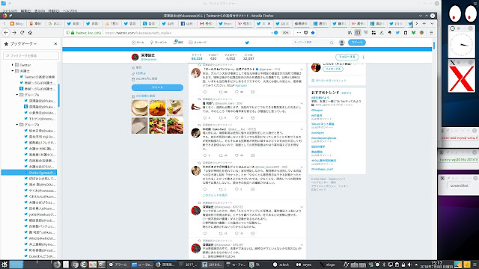Click search magnifier in Twitter search box
479x269 pixels.
(x=332, y=43)
